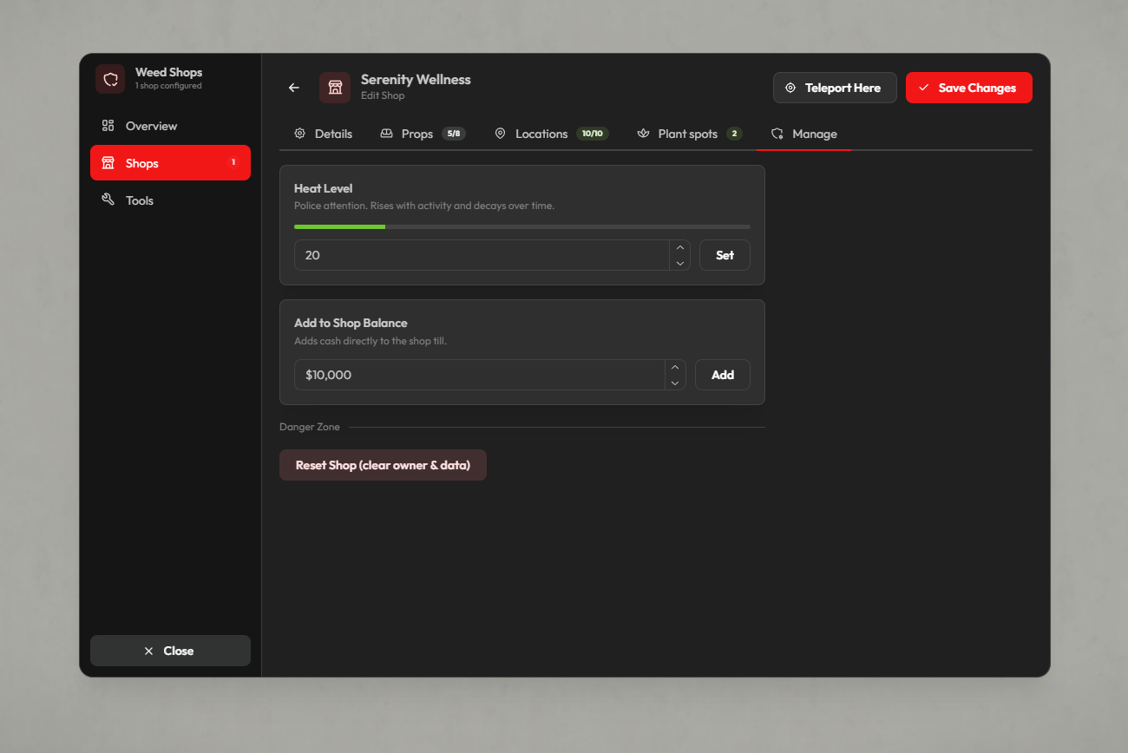1128x753 pixels.
Task: Select the Manage tab
Action: click(803, 134)
